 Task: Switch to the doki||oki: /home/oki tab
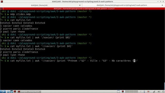[39, 5]
